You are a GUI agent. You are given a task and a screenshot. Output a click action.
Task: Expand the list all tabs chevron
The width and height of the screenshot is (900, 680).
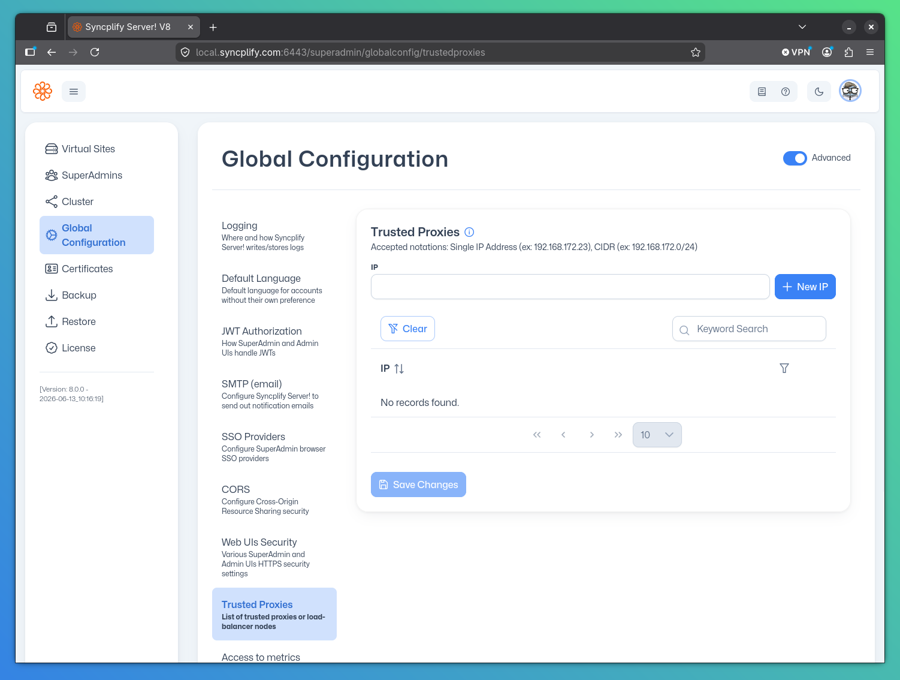(x=802, y=27)
